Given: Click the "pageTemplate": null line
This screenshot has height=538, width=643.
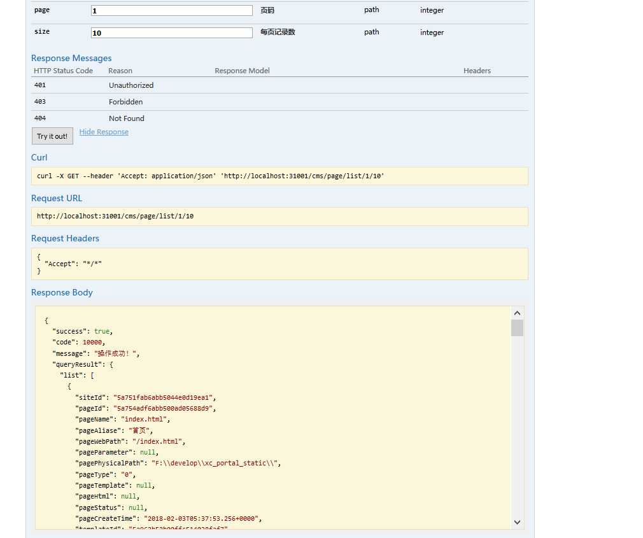Looking at the screenshot, I should click(115, 486).
